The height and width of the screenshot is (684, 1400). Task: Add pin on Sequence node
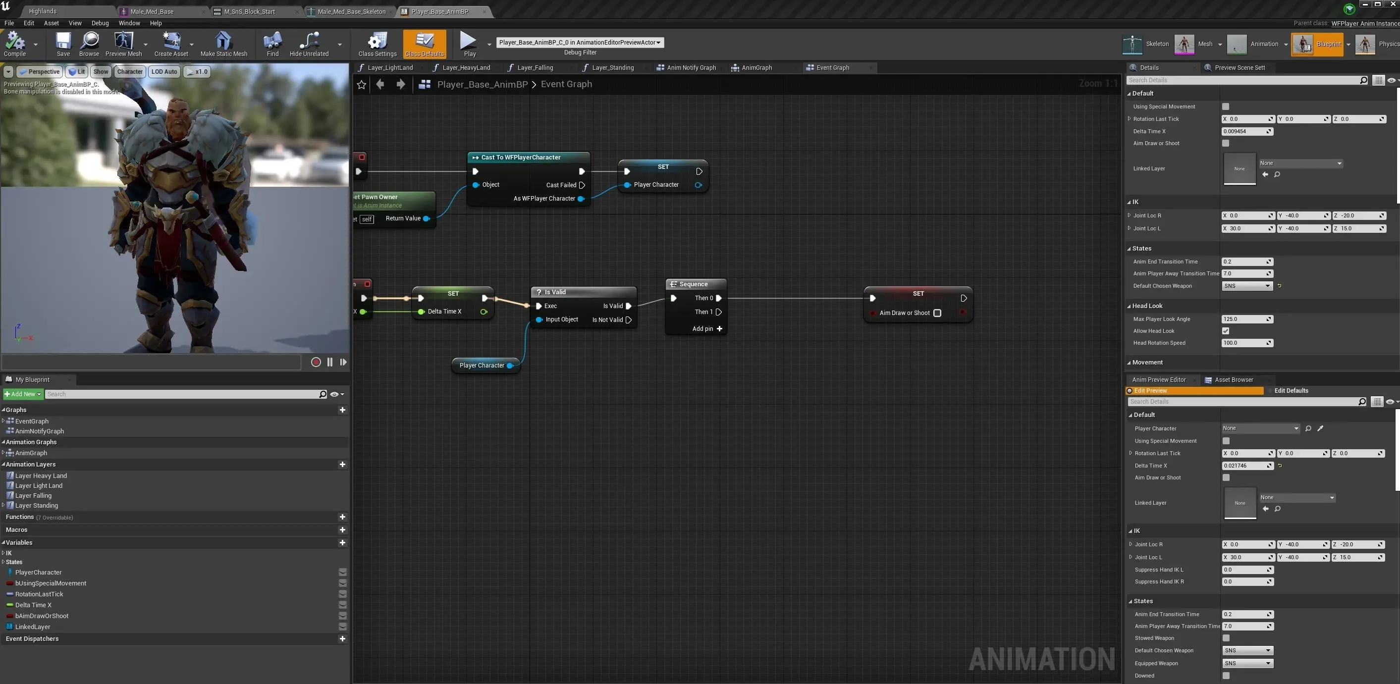707,329
